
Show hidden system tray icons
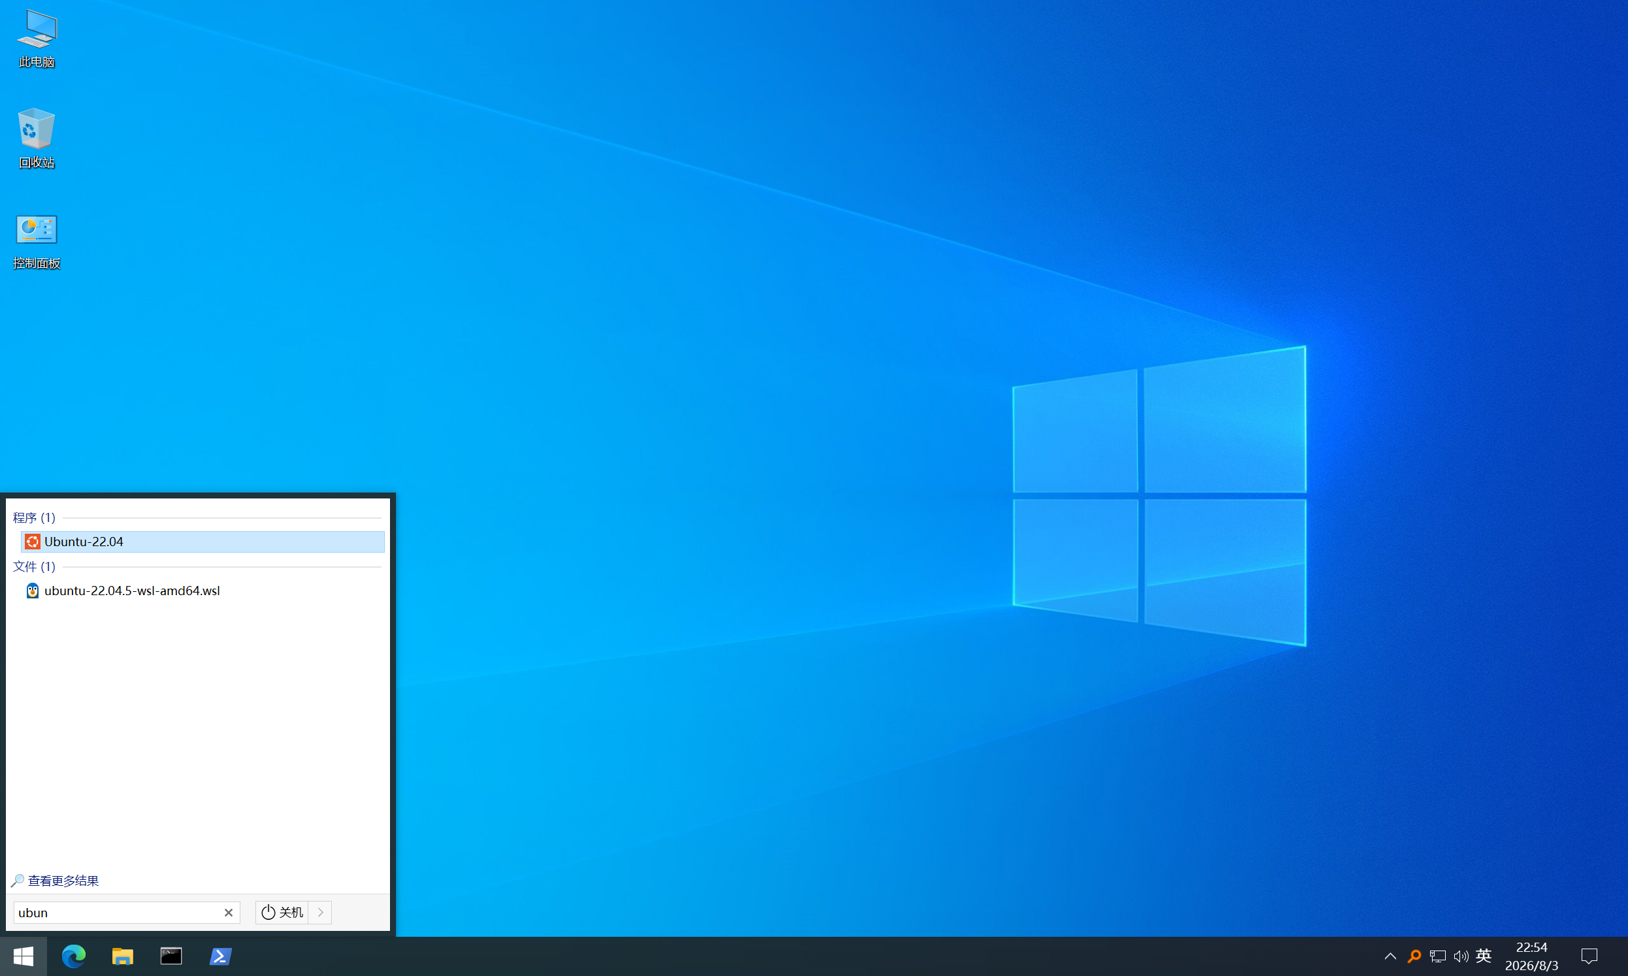[x=1390, y=956]
